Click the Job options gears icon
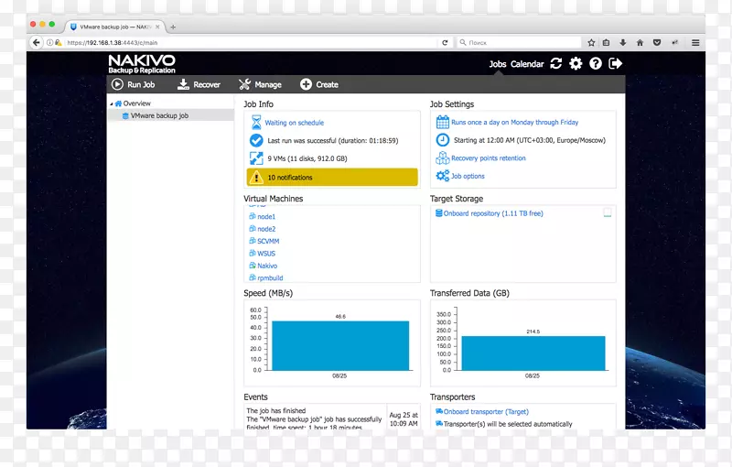Image resolution: width=732 pixels, height=467 pixels. 443,176
